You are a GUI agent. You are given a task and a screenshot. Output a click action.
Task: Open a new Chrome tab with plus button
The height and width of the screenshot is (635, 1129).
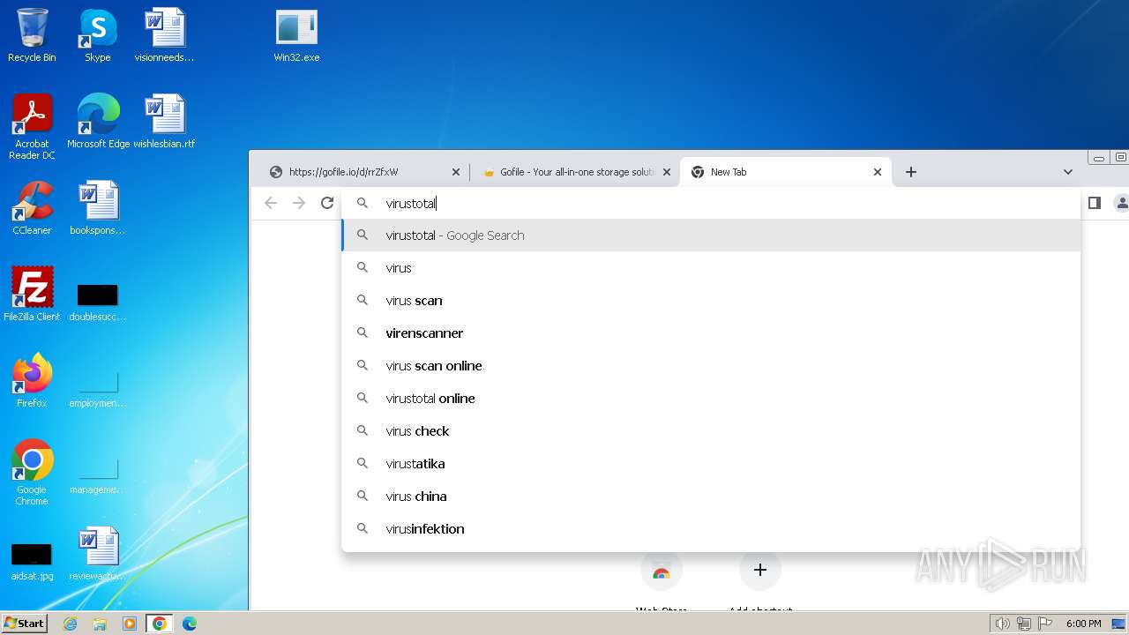click(x=911, y=172)
